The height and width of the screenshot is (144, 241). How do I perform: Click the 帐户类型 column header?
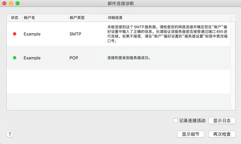[77, 17]
